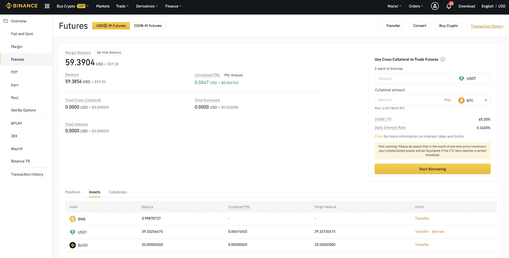Image resolution: width=509 pixels, height=258 pixels.
Task: Click the Total Cross Collateral label
Action: click(83, 100)
